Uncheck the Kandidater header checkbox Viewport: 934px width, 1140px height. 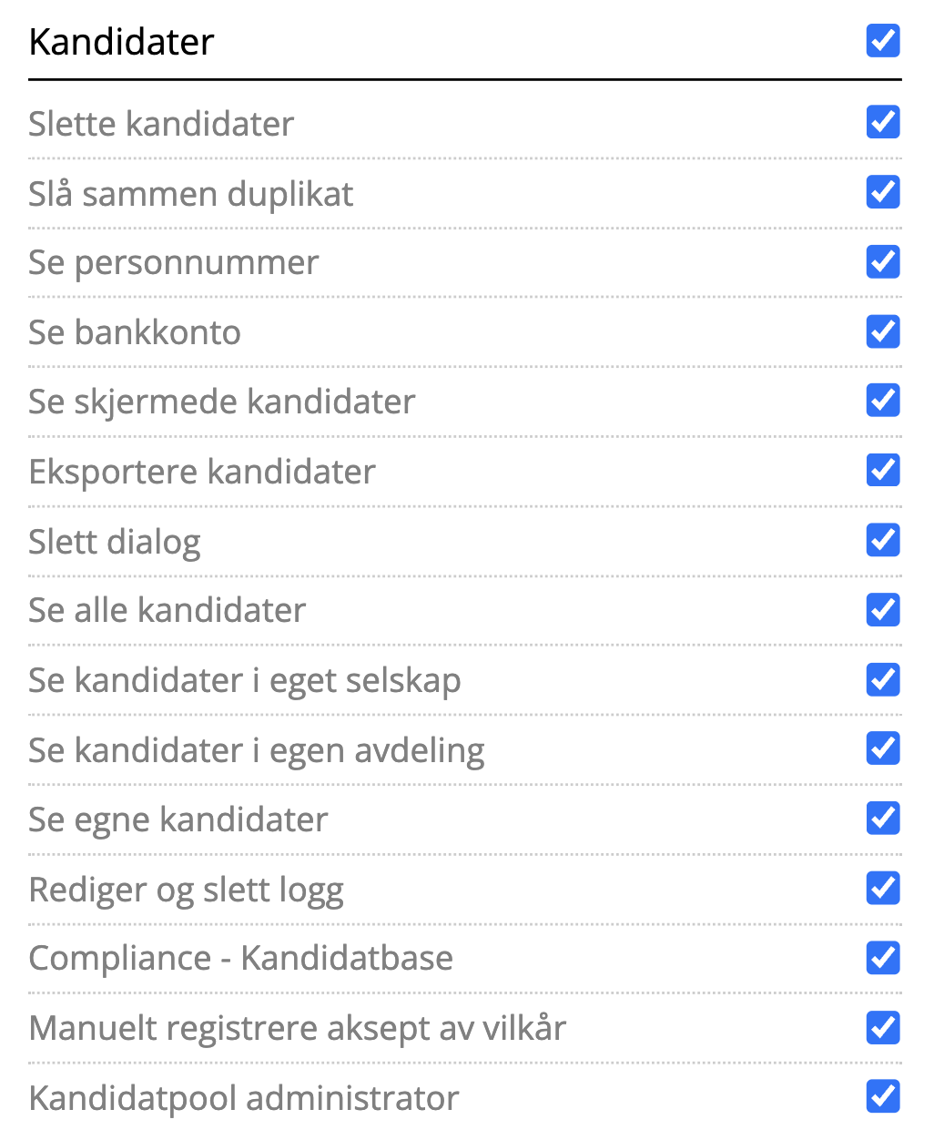883,41
